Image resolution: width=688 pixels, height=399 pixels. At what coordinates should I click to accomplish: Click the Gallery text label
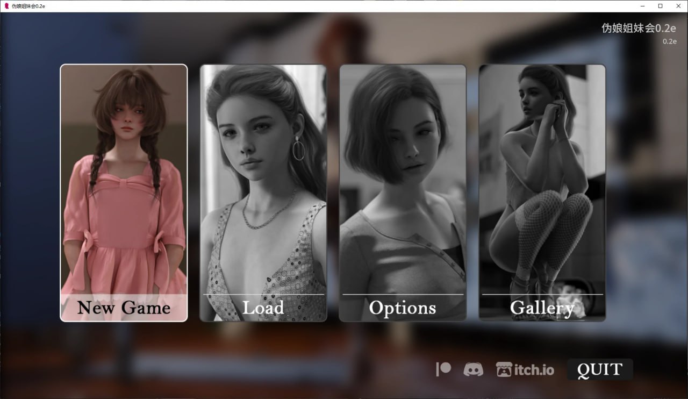(542, 307)
